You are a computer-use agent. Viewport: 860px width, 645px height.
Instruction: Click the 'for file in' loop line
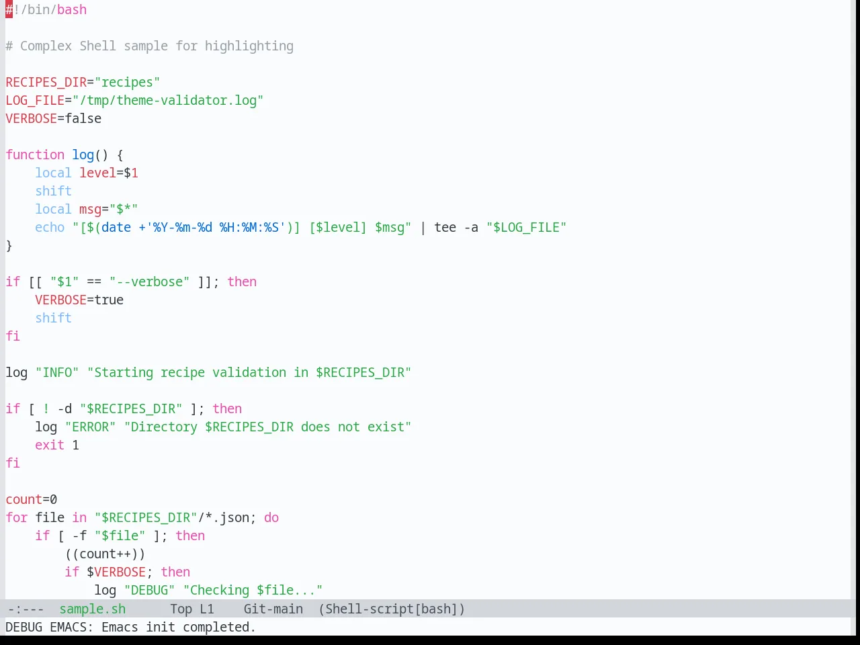(142, 518)
